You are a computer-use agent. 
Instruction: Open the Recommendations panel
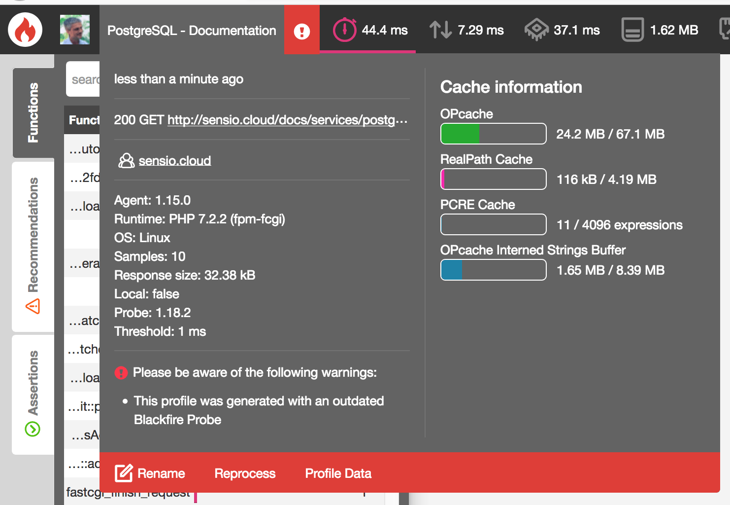pos(33,232)
